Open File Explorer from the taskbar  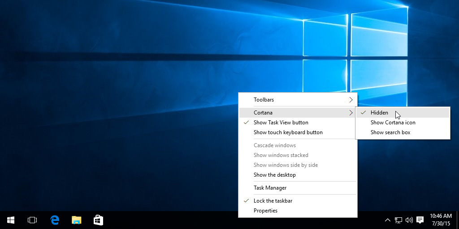point(76,220)
